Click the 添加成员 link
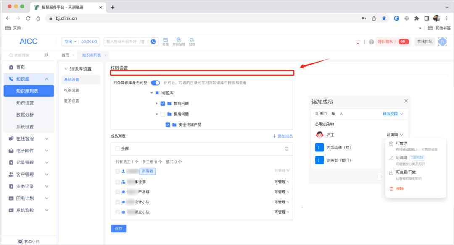Viewport: 454px width, 245px height. point(282,136)
